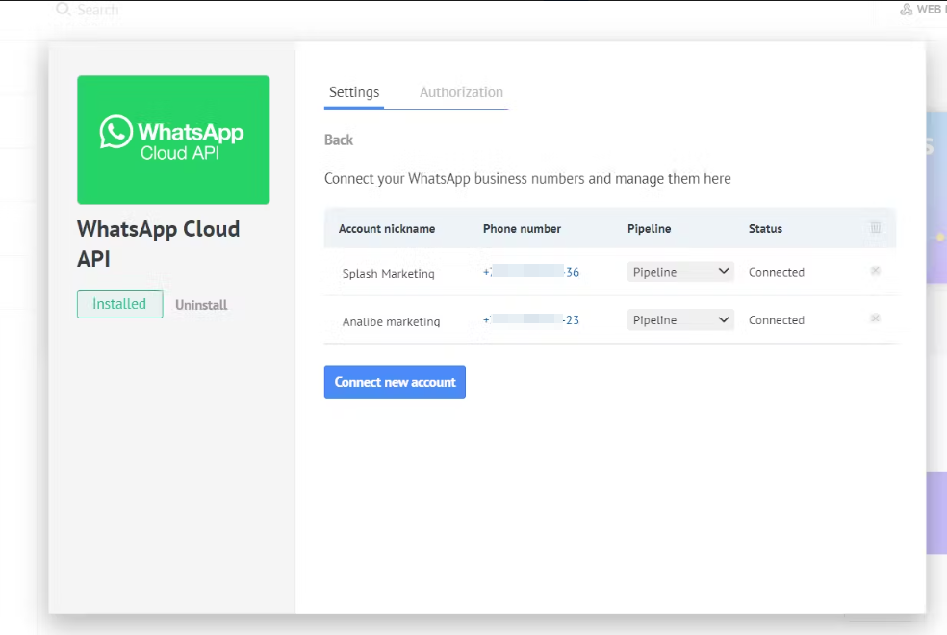Viewport: 947px width, 635px height.
Task: Open Pipeline dropdown for Splash Marketing
Action: tap(680, 271)
